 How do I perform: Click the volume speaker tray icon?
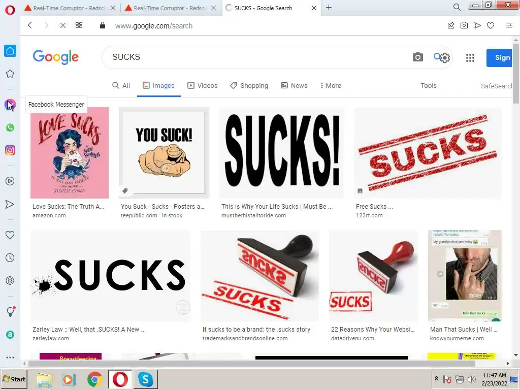click(471, 379)
